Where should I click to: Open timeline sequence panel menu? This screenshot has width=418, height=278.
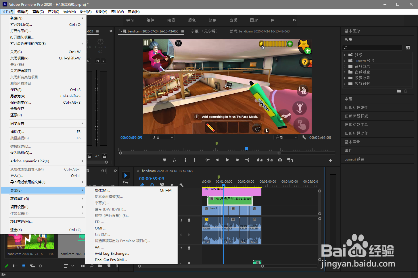point(197,171)
